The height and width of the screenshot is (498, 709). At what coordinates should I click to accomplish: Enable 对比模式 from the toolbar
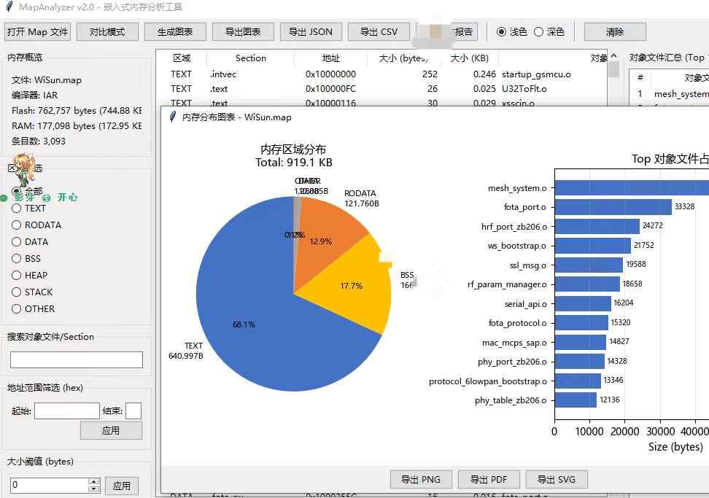click(107, 31)
